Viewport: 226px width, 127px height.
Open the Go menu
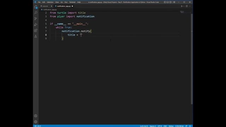62,2
